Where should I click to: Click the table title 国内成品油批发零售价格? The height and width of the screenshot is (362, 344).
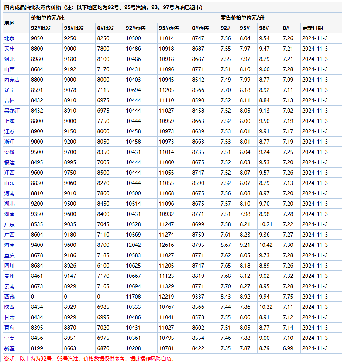point(32,7)
